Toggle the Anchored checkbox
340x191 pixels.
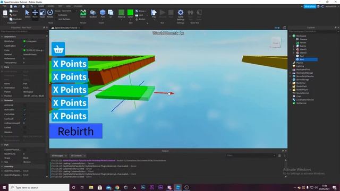coord(24,105)
